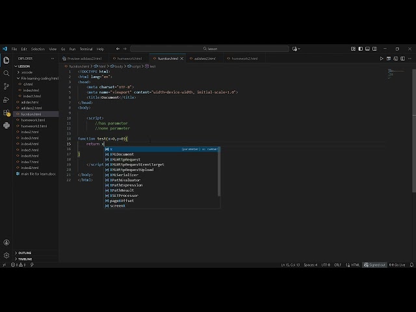Open the Search view in activity bar
Screen dimensions: 416x312
click(x=6, y=73)
